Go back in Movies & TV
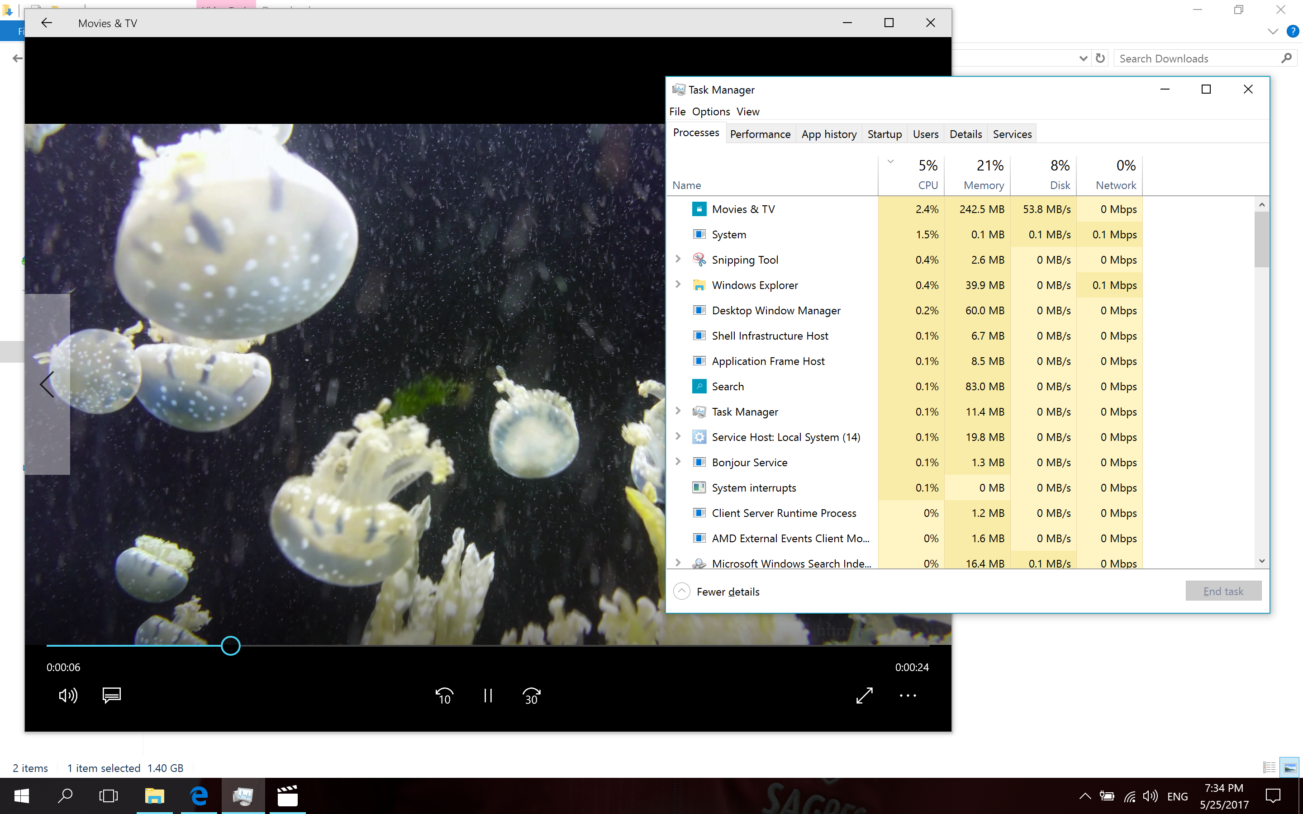 point(47,23)
